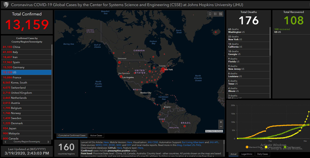The width and height of the screenshot is (310, 158).
Task: Open Lancet Inf Dis Article Here link
Action: [106, 142]
